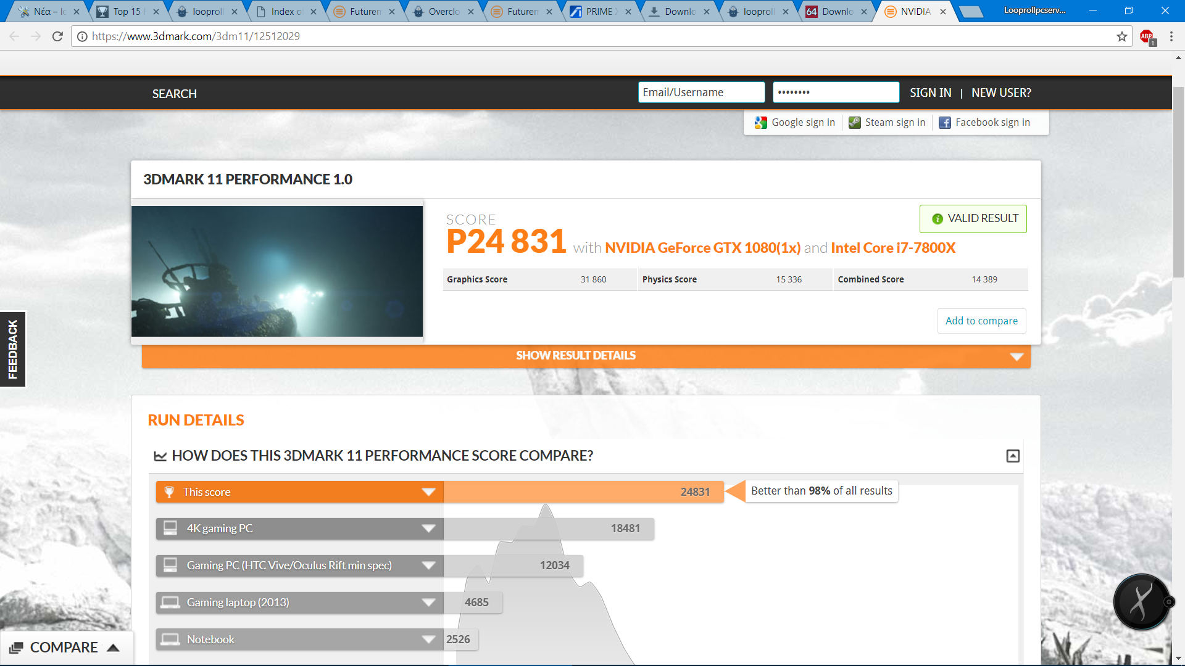The height and width of the screenshot is (666, 1185).
Task: Collapse the score comparison section icon
Action: pos(1013,456)
